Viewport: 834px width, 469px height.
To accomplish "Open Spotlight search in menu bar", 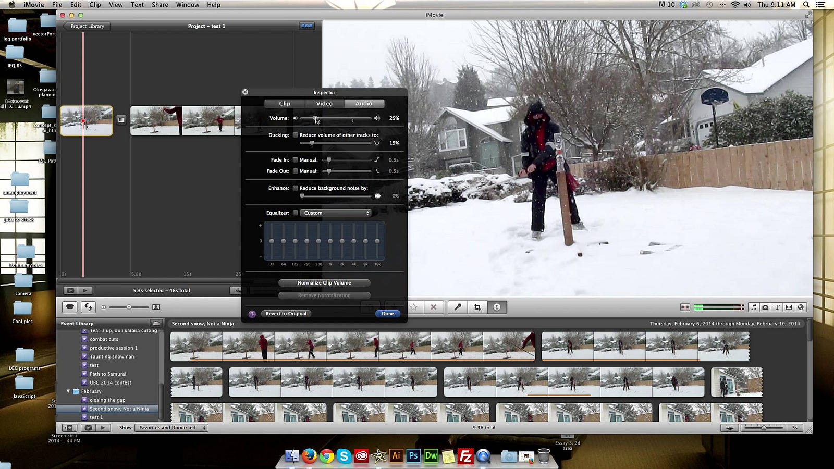I will pos(806,5).
